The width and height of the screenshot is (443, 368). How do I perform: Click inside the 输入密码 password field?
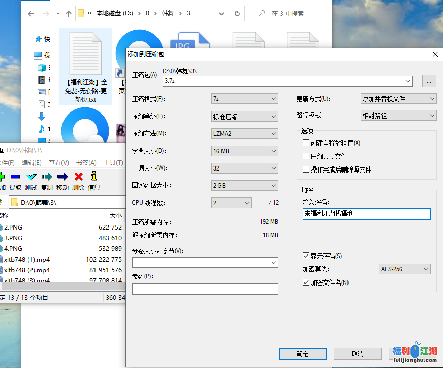coord(366,214)
